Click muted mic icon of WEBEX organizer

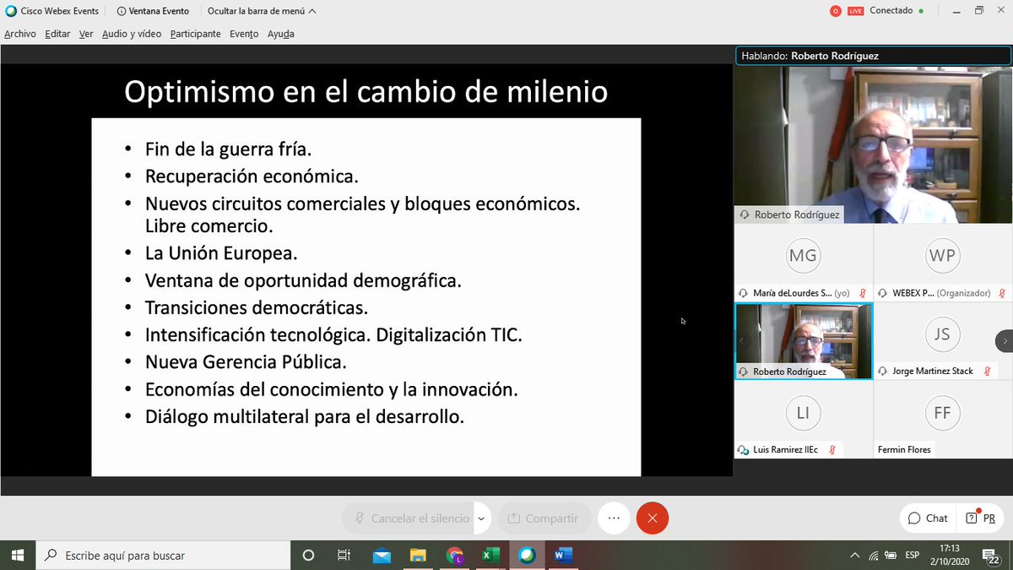click(x=1001, y=293)
